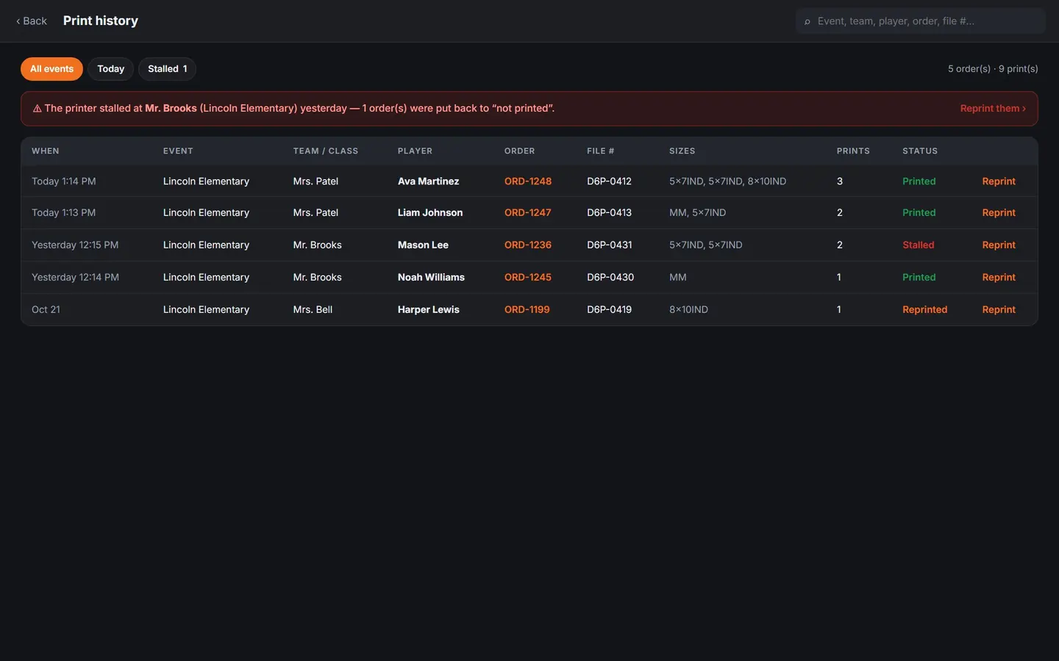1059x661 pixels.
Task: Show only Stalled orders
Action: [x=168, y=69]
